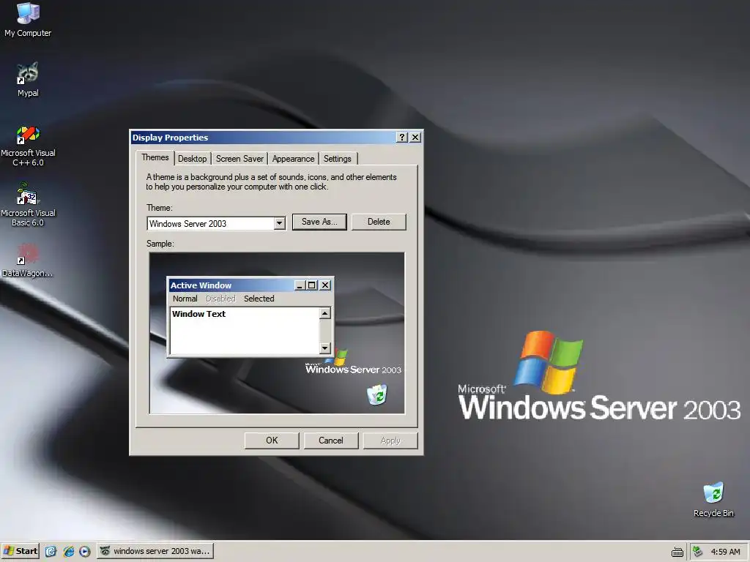Click sample window minimize button

[300, 285]
